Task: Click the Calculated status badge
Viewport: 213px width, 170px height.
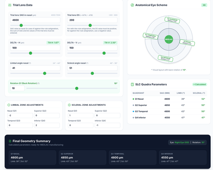Action: coord(200,85)
